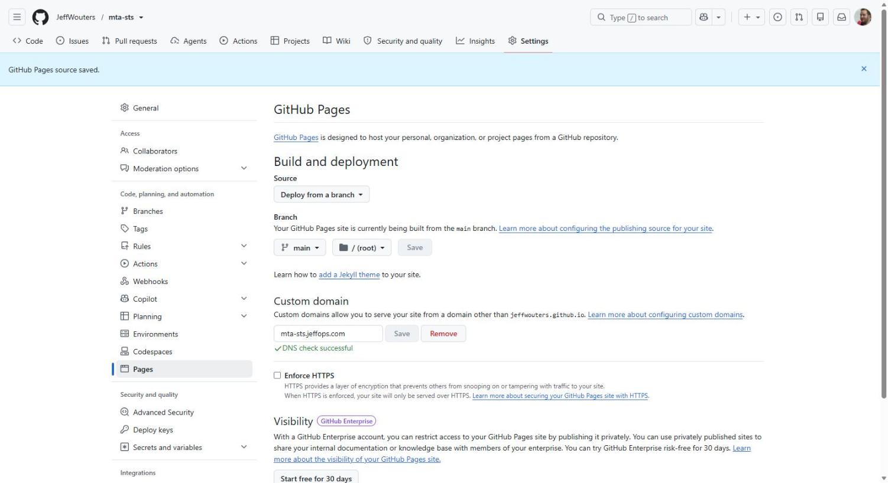
Task: Switch to the Projects tab
Action: [290, 41]
